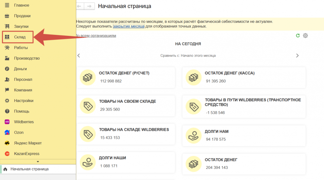This screenshot has height=180, width=324.
Task: Click the Яндекс Маркет icon
Action: point(7,143)
